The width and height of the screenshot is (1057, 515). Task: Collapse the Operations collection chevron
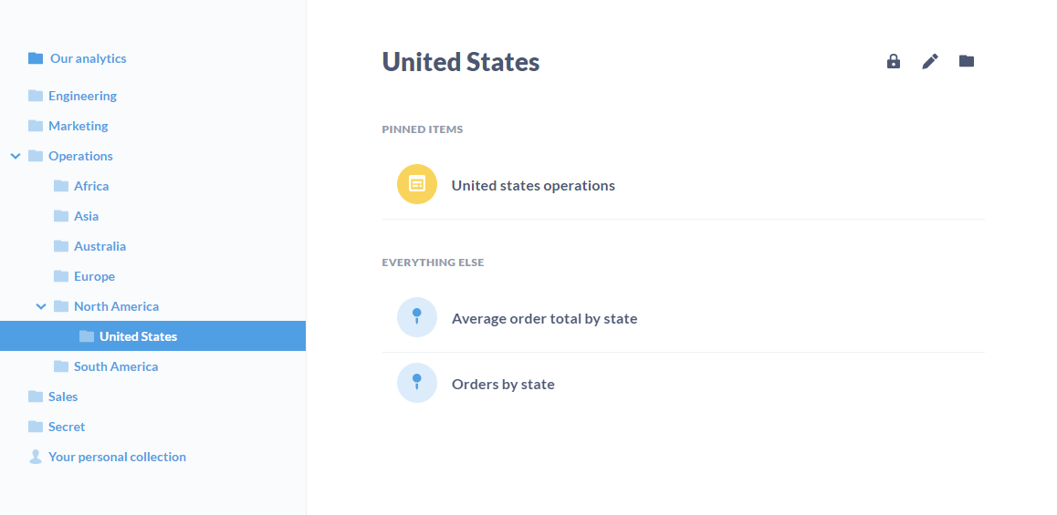click(16, 156)
